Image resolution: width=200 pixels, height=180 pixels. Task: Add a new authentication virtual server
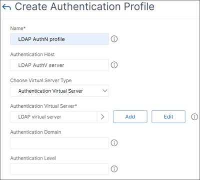click(130, 117)
